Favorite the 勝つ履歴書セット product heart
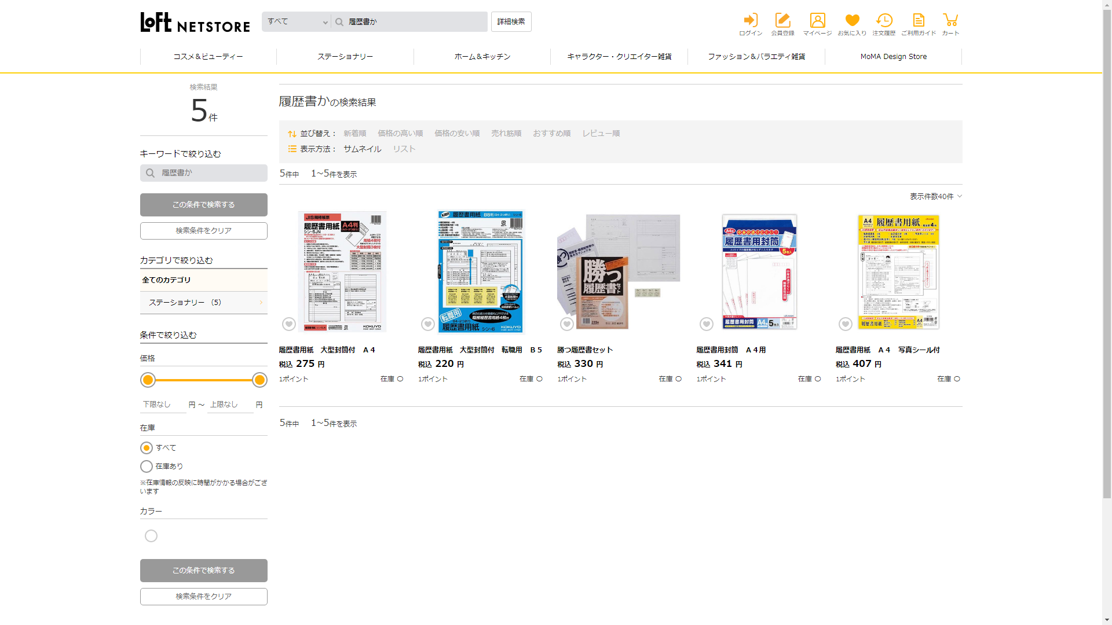The image size is (1112, 625). pos(567,324)
